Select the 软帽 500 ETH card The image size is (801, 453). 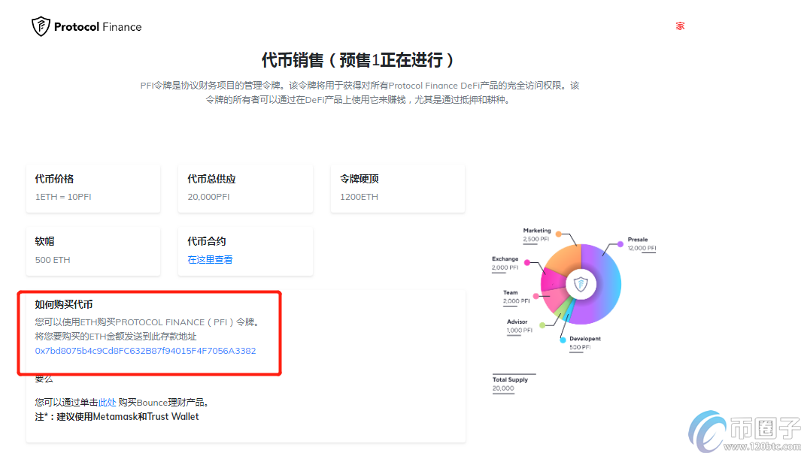tap(93, 251)
